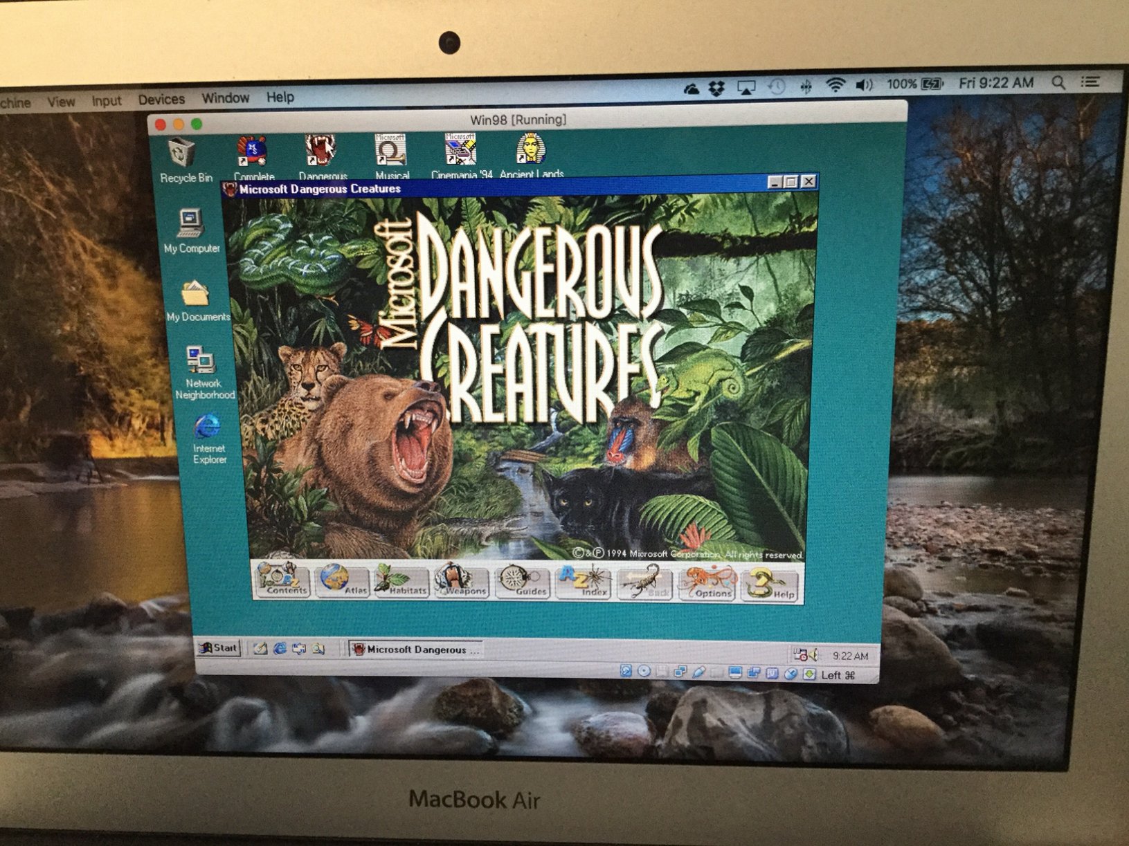Viewport: 1129px width, 846px height.
Task: Click the Time Machine menu bar icon
Action: pyautogui.click(x=777, y=86)
